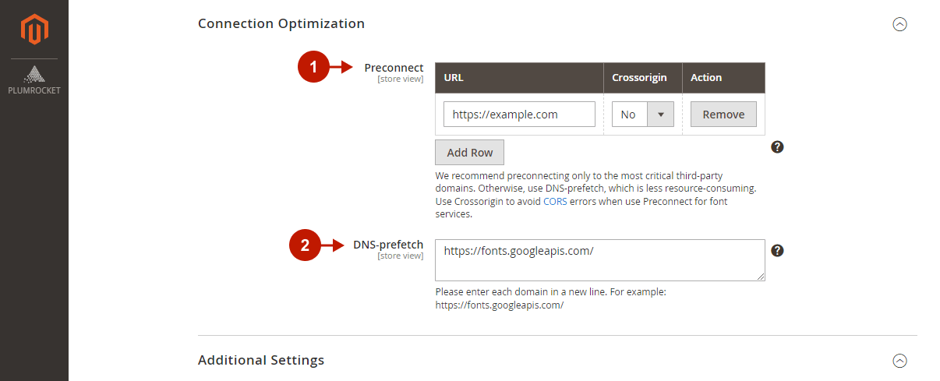The height and width of the screenshot is (381, 940).
Task: Click the help icon beside Preconnect table
Action: pos(777,146)
